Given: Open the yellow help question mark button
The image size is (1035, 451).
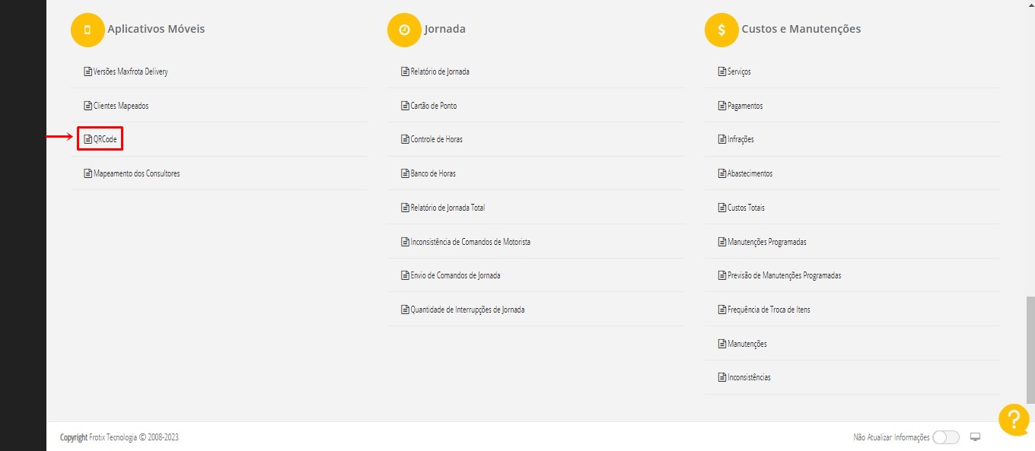Looking at the screenshot, I should click(x=1014, y=420).
